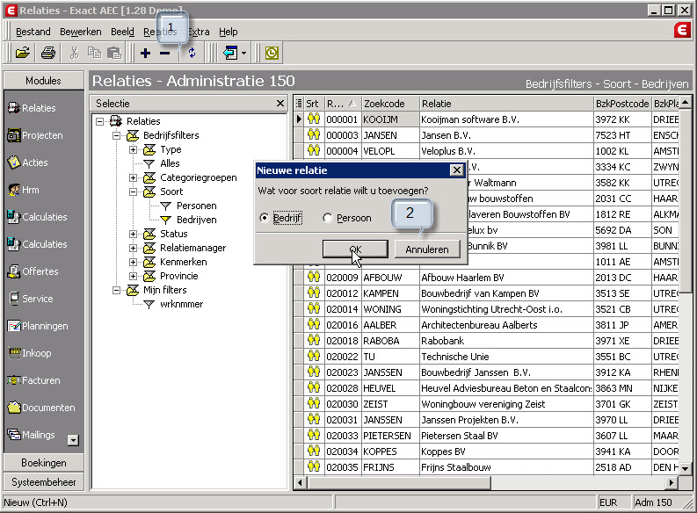Click the green clock toolbar icon
Image resolution: width=697 pixels, height=513 pixels.
(272, 53)
